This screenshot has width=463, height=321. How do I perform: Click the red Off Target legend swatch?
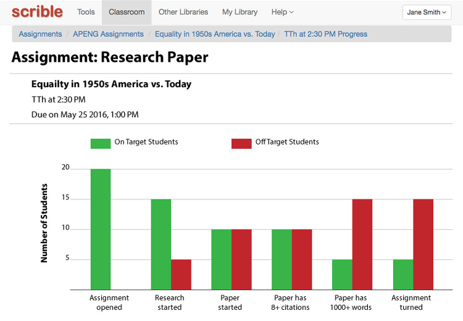(x=241, y=143)
